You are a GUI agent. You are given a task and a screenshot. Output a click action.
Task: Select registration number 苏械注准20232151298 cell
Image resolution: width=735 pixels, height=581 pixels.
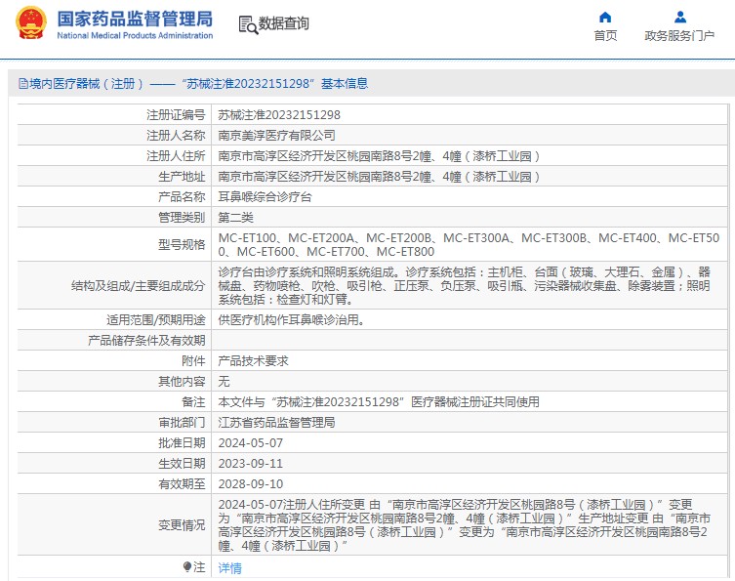click(279, 115)
